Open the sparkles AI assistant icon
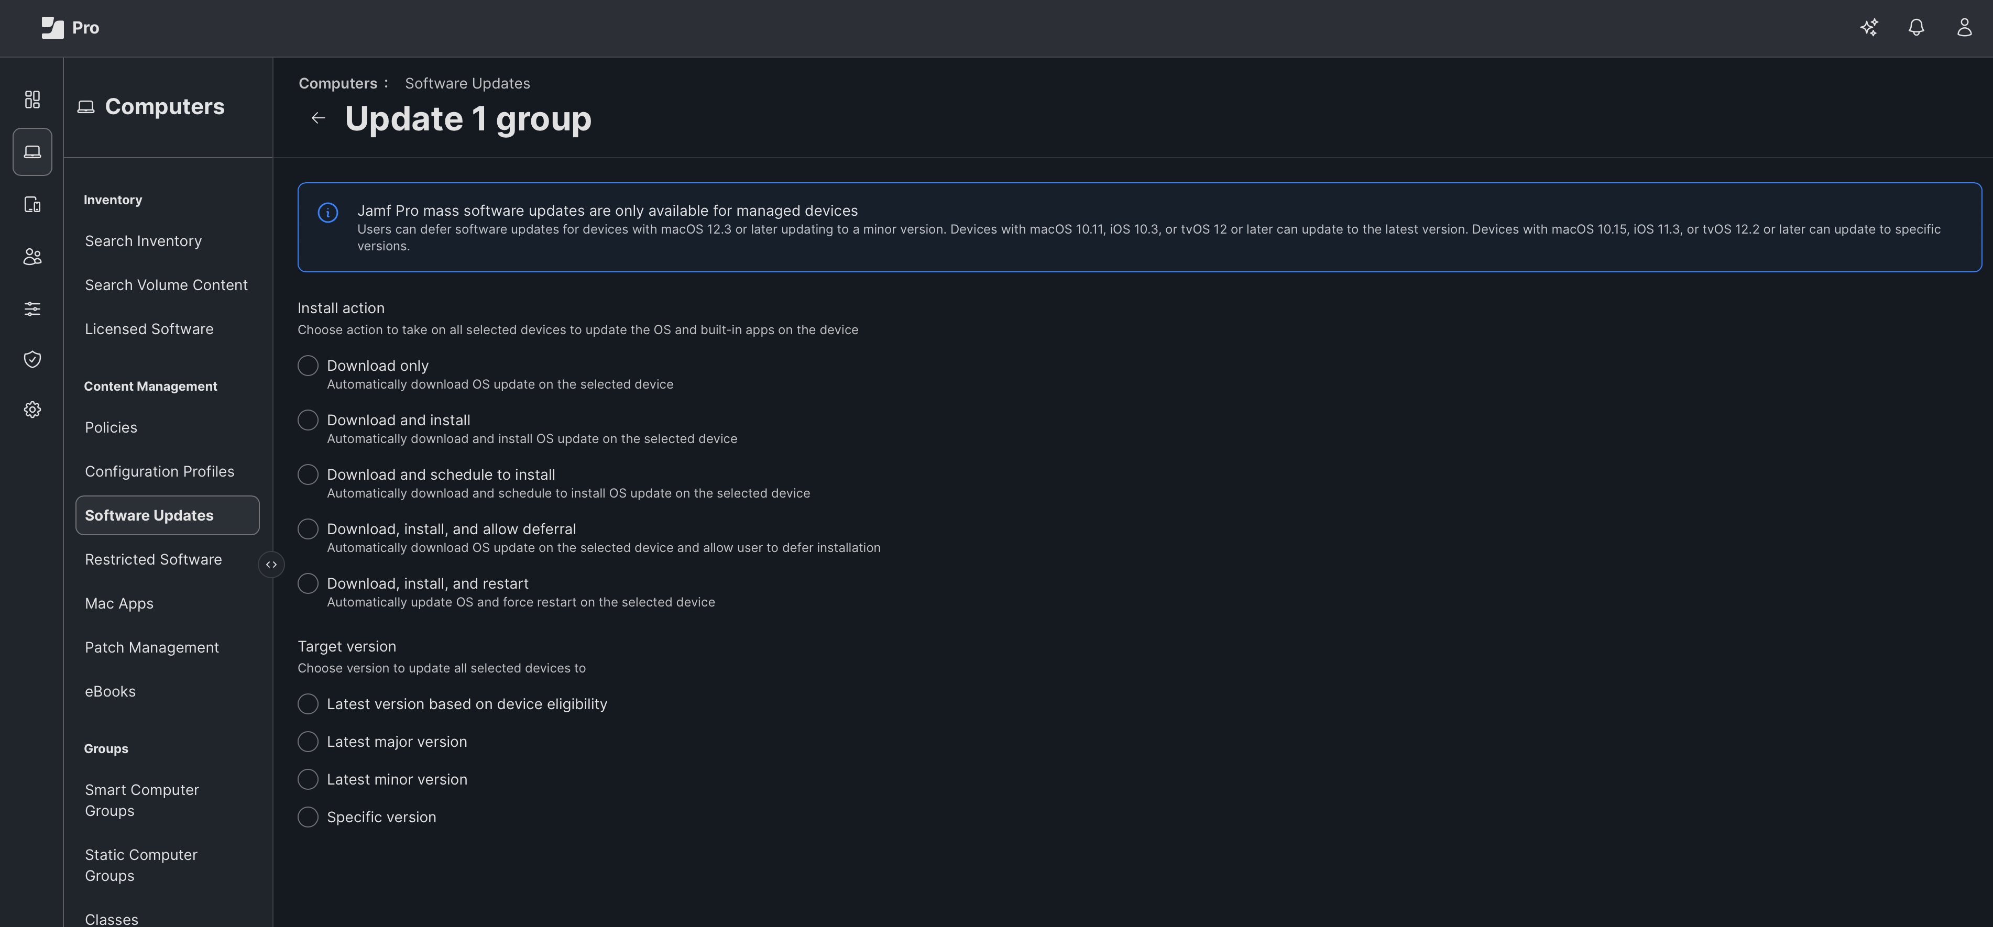The height and width of the screenshot is (927, 1993). coord(1869,27)
